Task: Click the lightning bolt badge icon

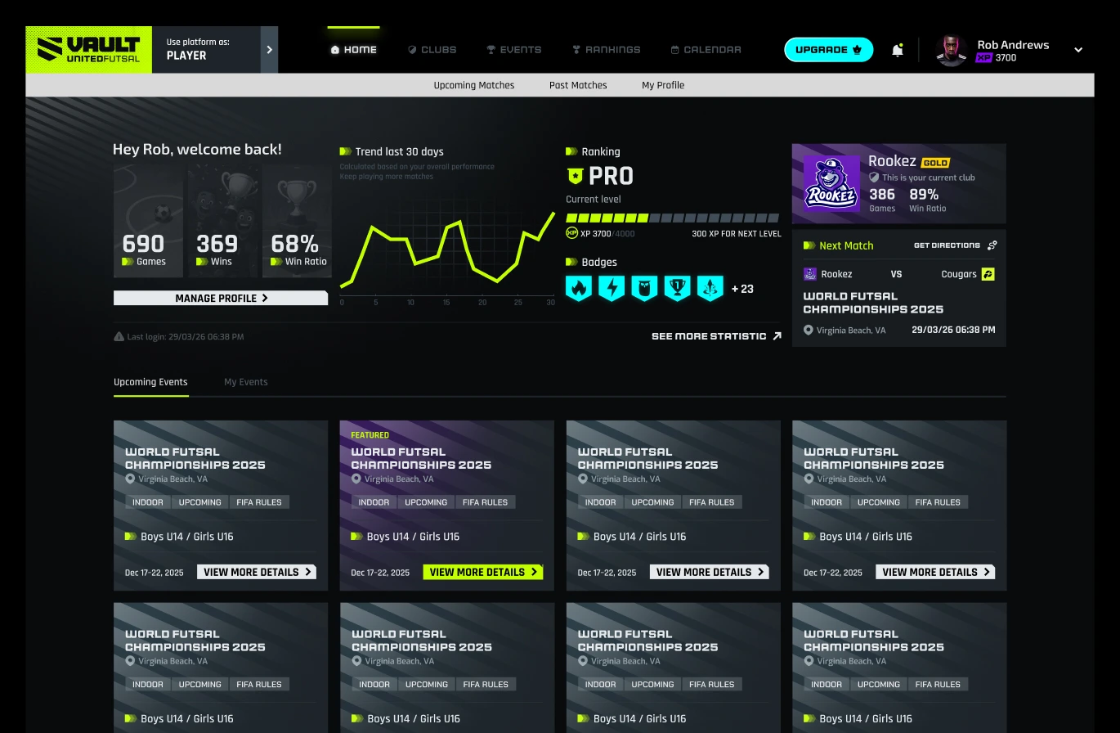Action: point(612,288)
